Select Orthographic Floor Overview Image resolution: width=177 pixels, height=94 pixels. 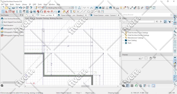[x=12, y=32]
